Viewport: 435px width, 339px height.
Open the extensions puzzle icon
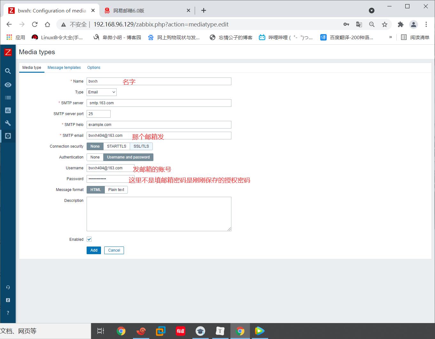coord(400,24)
